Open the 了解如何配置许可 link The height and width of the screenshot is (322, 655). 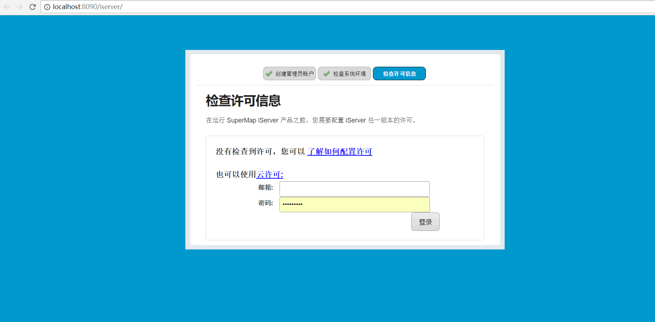coord(340,151)
